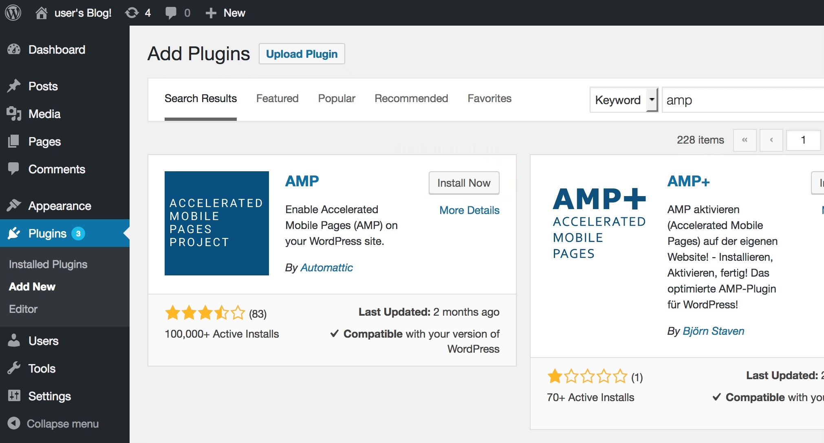Expand the pagination first-page control
Screen dimensions: 824x443
pos(744,140)
